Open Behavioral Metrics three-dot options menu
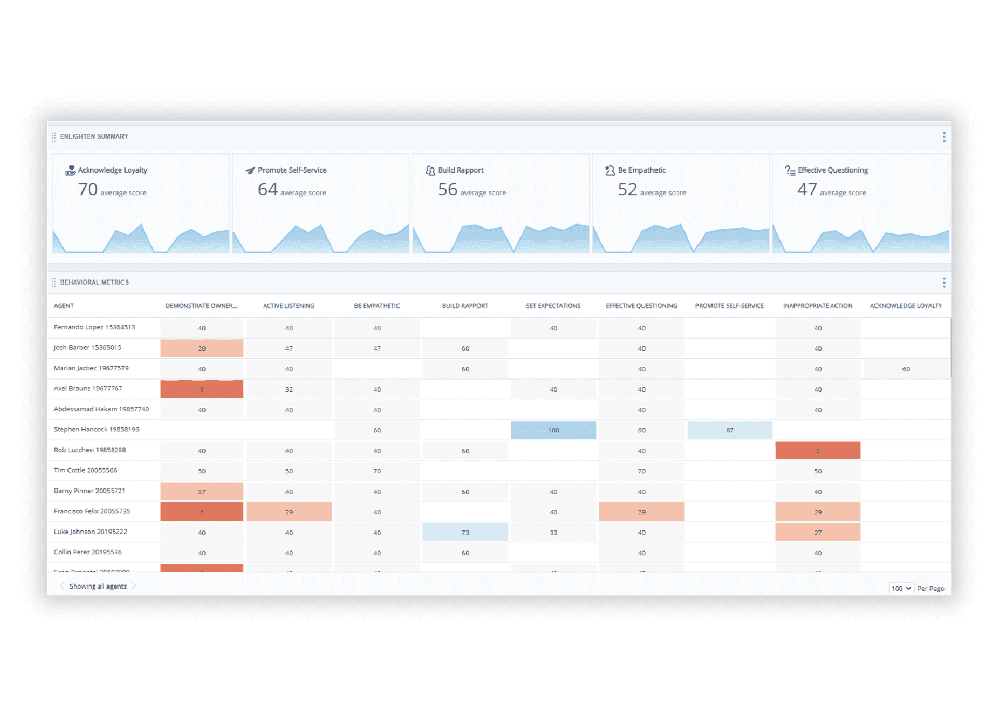This screenshot has width=999, height=713. coord(943,283)
